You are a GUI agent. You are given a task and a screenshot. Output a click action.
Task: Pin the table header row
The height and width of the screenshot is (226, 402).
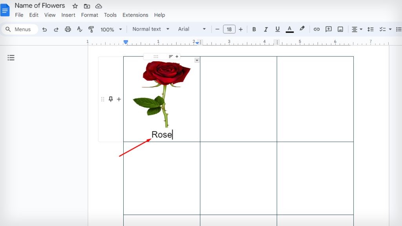111,99
